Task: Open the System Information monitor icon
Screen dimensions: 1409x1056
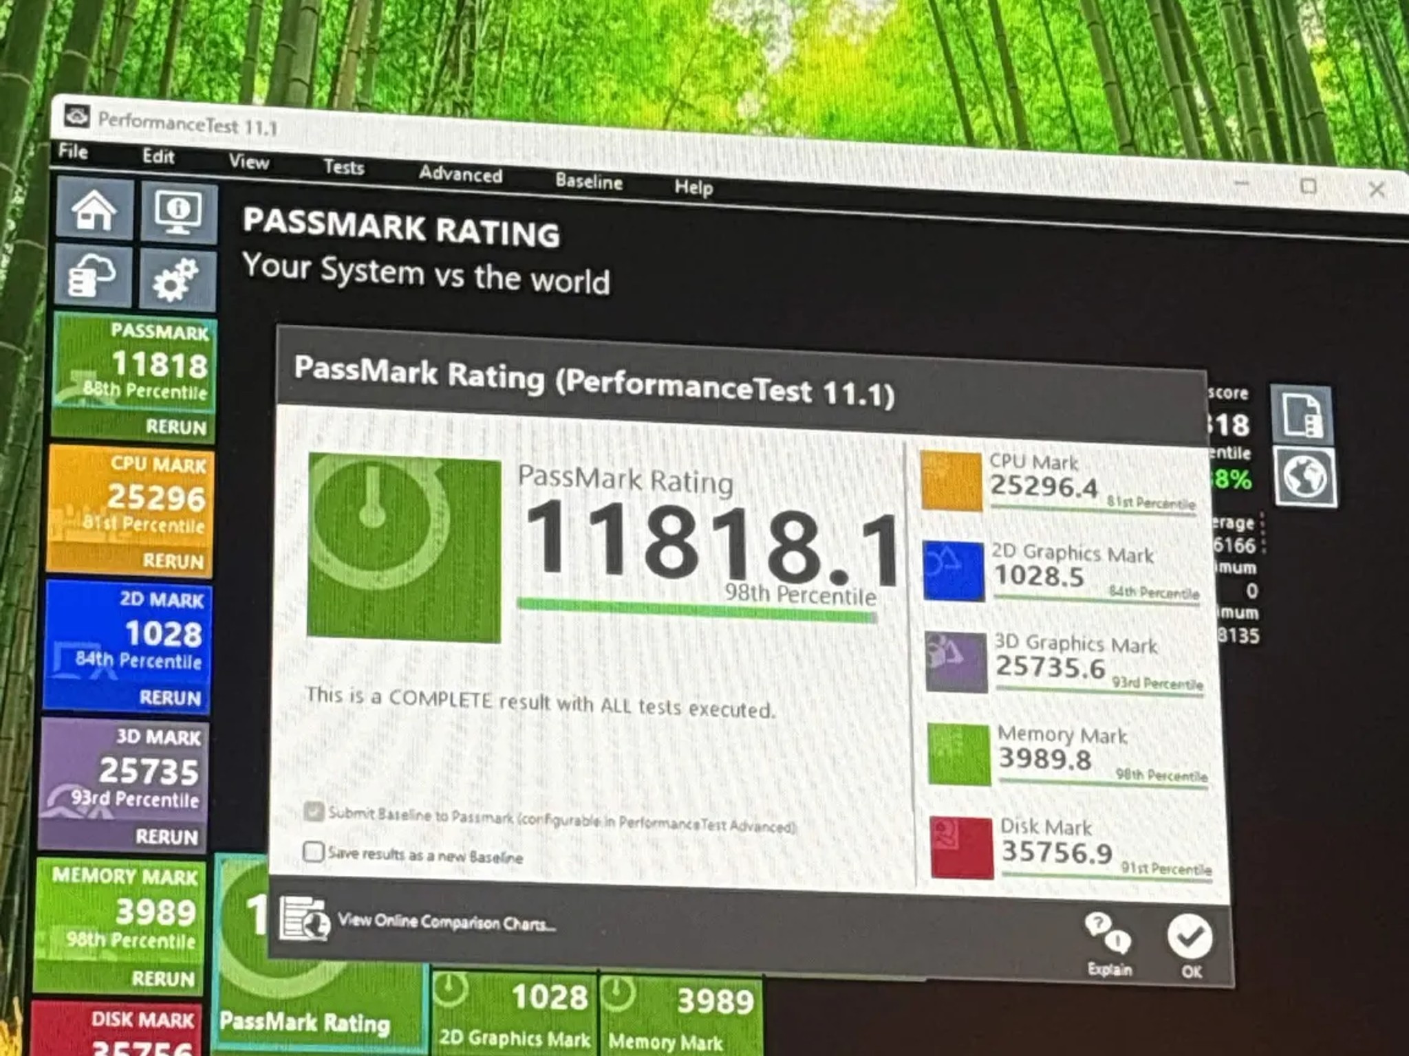Action: pos(178,213)
